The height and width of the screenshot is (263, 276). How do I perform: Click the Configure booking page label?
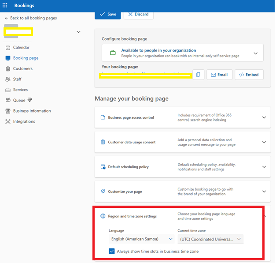124,39
